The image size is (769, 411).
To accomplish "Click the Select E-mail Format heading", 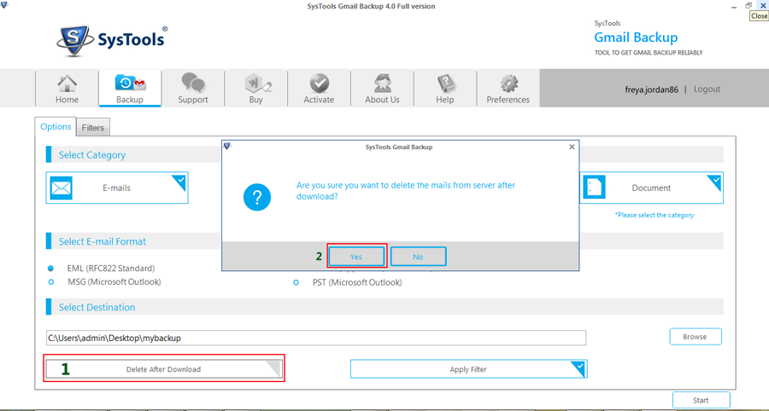I will point(102,241).
